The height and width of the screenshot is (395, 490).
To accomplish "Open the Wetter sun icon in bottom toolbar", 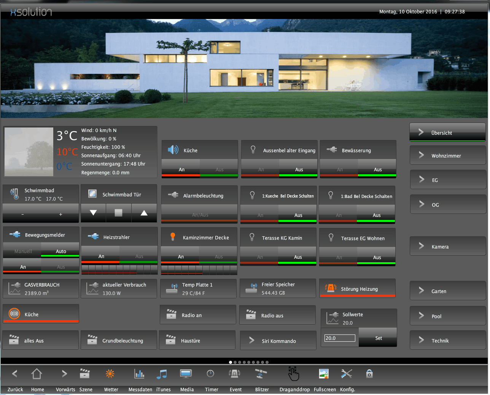I will pos(110,374).
